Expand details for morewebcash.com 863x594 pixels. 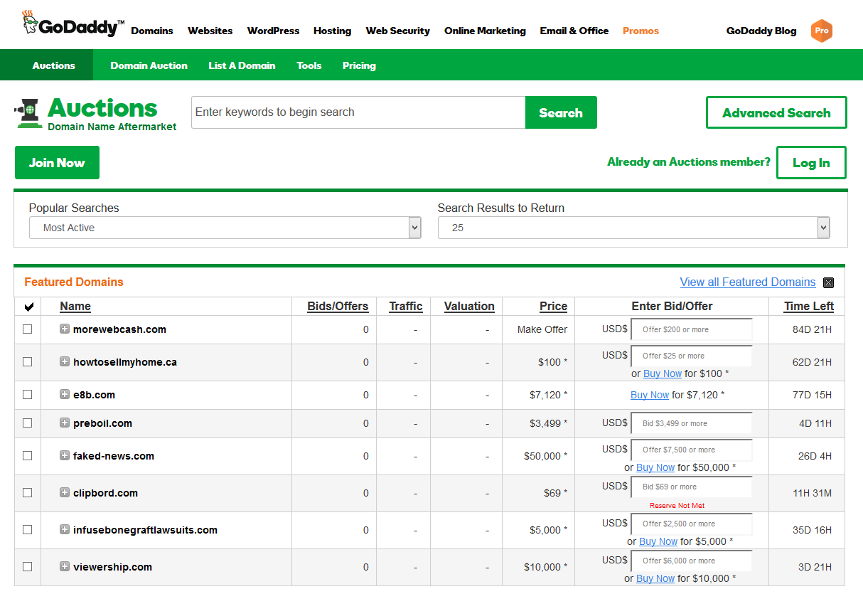tap(65, 329)
